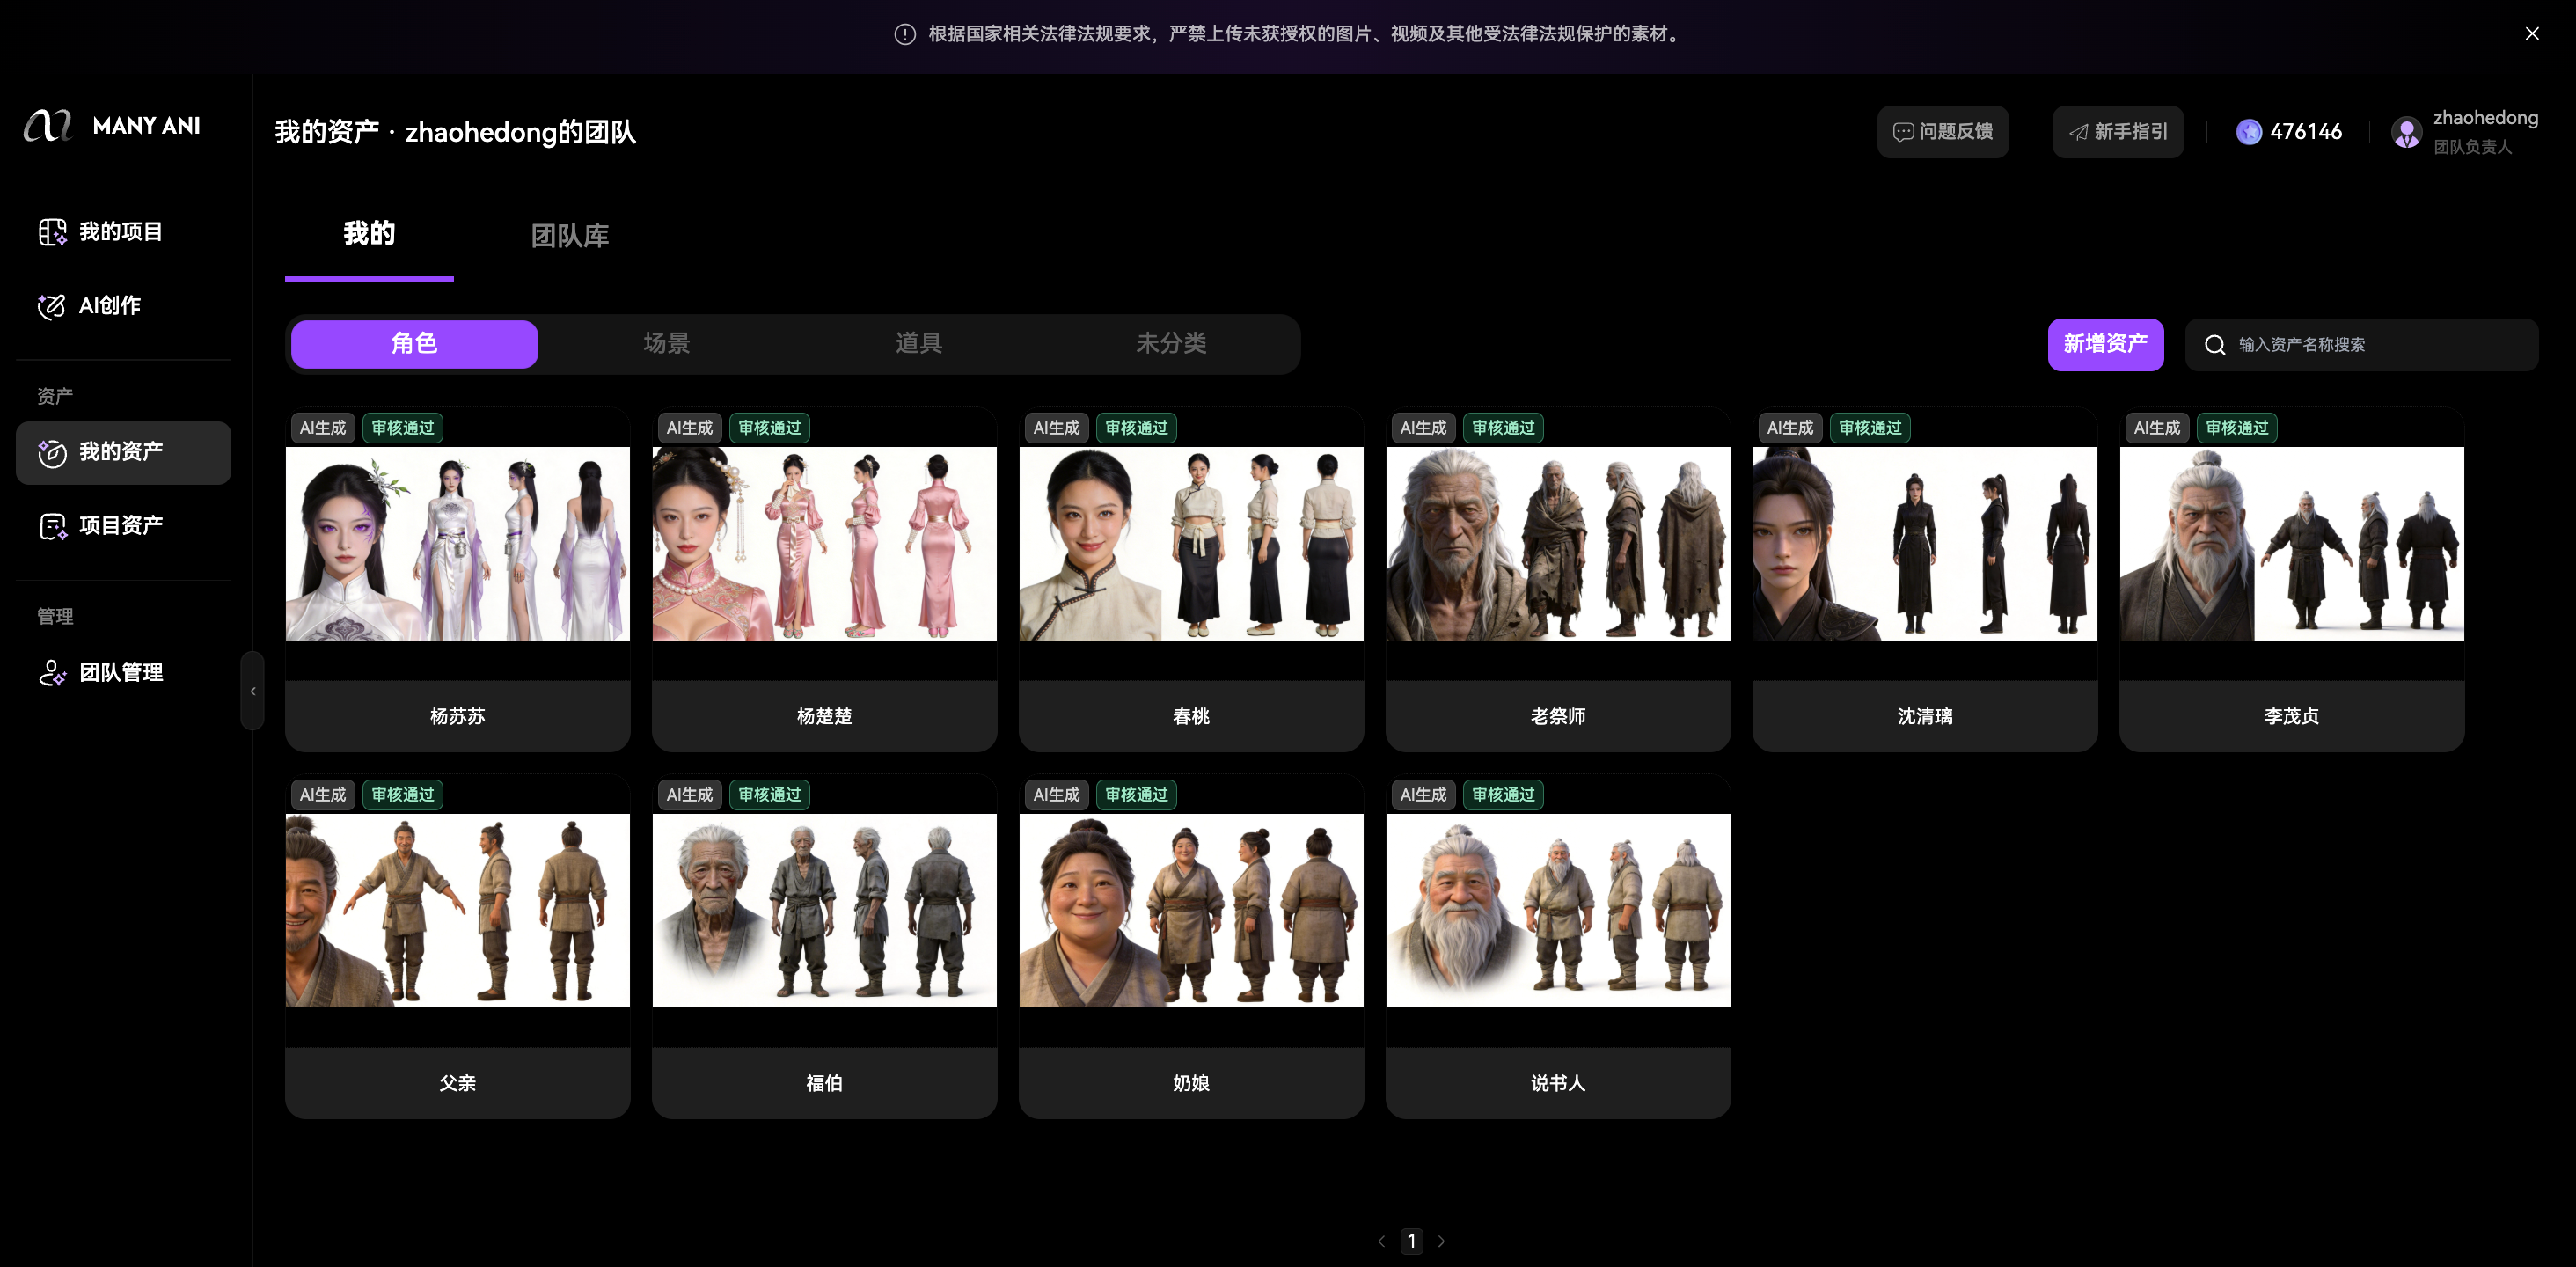
Task: Select the 场景 category filter
Action: click(x=666, y=344)
